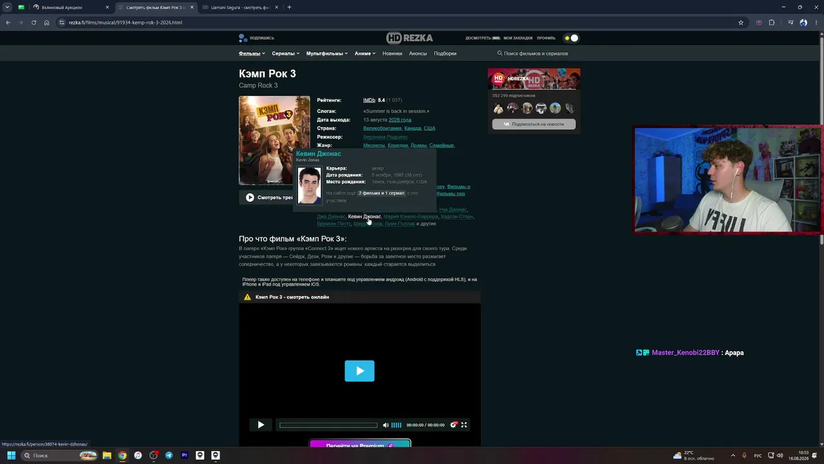Bookmark page with the star icon
The width and height of the screenshot is (824, 464).
point(741,23)
